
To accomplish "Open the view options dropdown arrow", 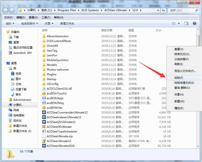I will click(179, 23).
